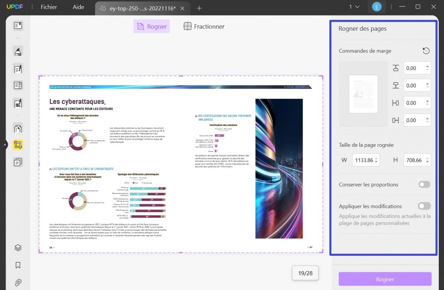Screen dimensions: 444x290
Task: Expand the left sidebar collapse handle
Action: tap(5, 145)
